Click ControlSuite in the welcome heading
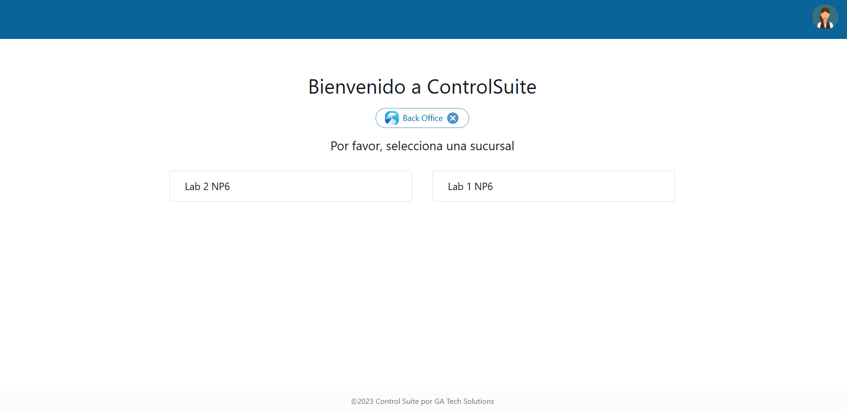 coord(481,87)
